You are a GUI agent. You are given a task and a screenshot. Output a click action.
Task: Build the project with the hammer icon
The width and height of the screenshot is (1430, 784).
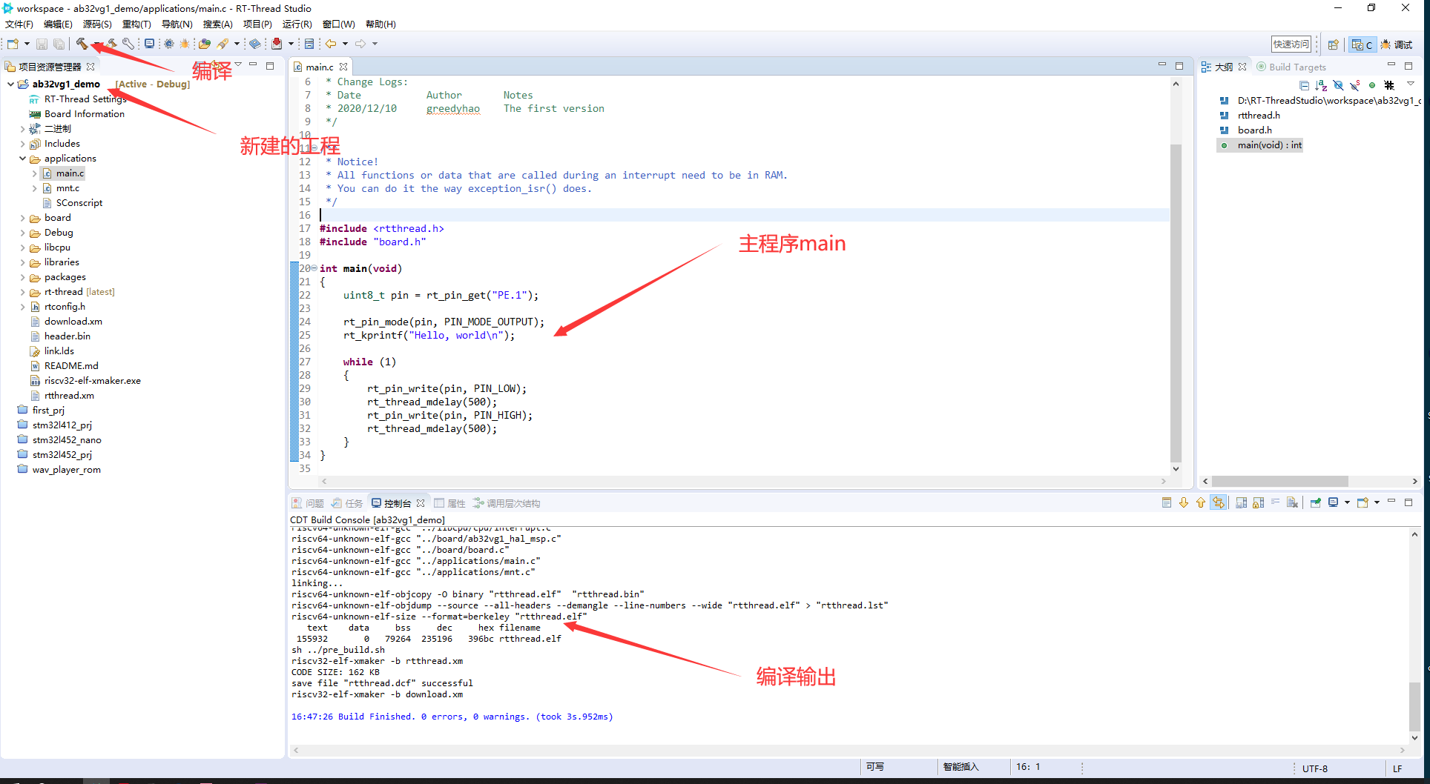coord(82,44)
